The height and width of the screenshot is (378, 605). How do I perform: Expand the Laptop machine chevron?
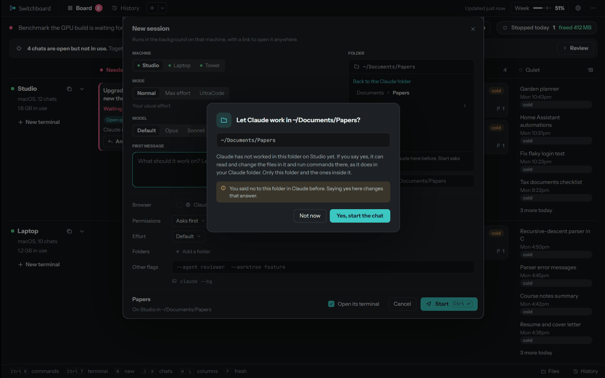pyautogui.click(x=82, y=231)
